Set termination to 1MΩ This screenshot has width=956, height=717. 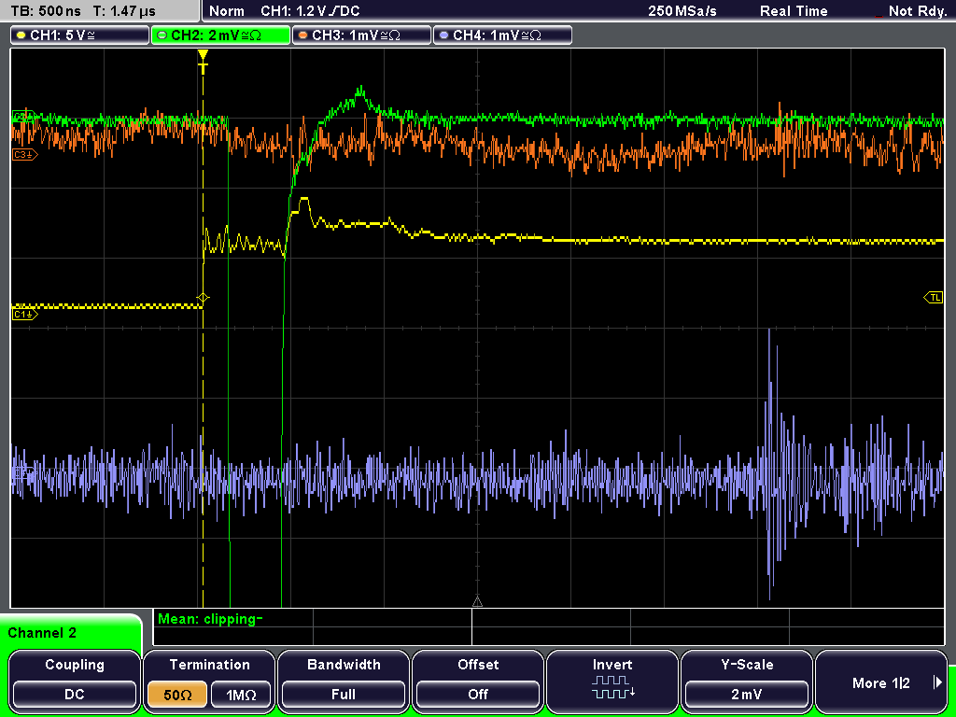(241, 695)
